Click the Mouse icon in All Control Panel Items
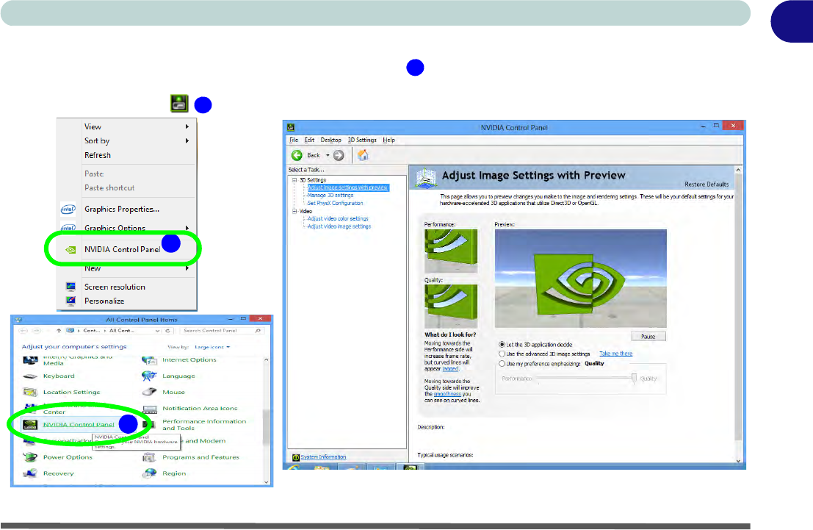 coord(149,392)
